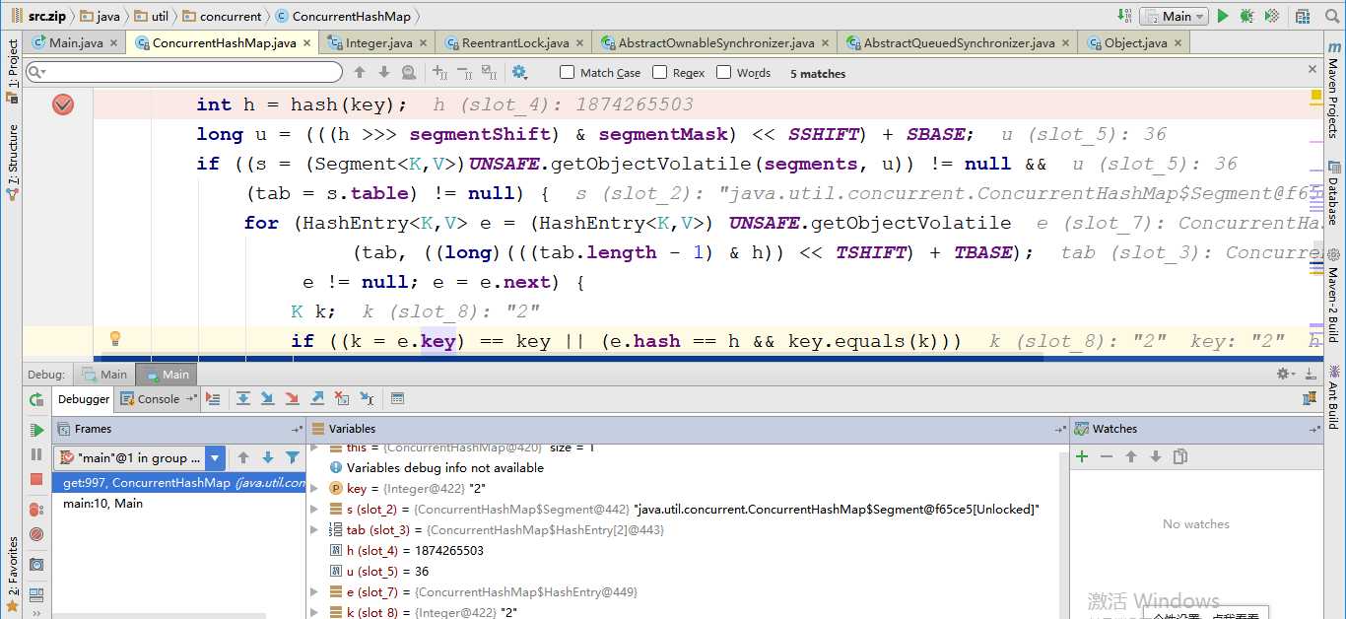Mute breakpoints icon in debug sidebar
This screenshot has width=1346, height=619.
[x=36, y=534]
